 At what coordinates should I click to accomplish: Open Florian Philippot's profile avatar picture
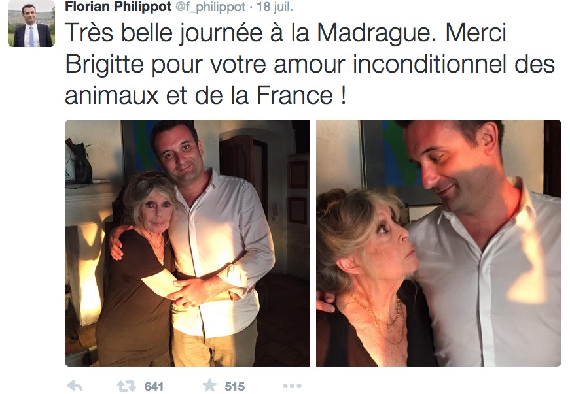pos(31,24)
